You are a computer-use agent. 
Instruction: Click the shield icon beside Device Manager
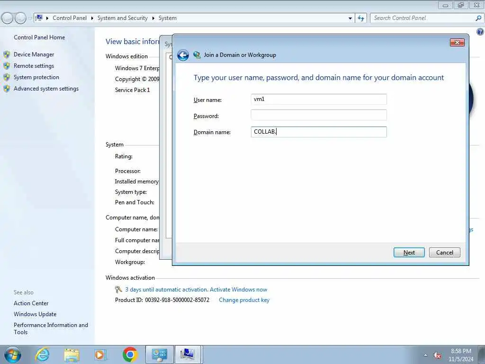pos(7,55)
